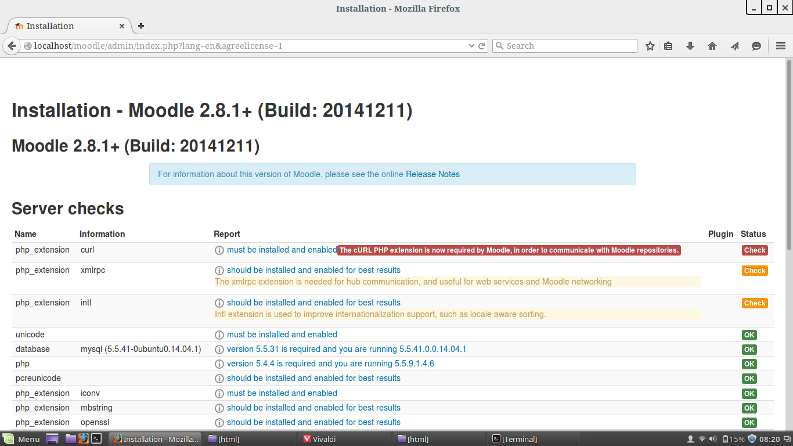
Task: Click the globe site identity icon
Action: 27,46
